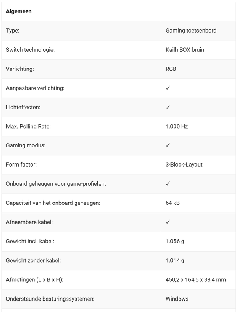The image size is (237, 312).
Task: Click the 'Gaming toetsenbord' type value
Action: pyautogui.click(x=191, y=31)
